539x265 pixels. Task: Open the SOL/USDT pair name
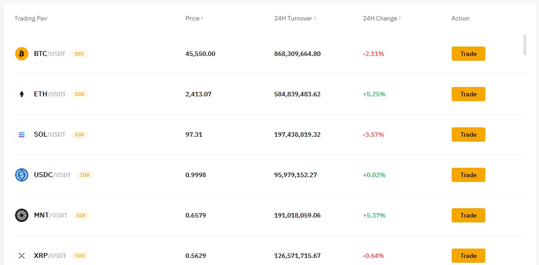50,134
